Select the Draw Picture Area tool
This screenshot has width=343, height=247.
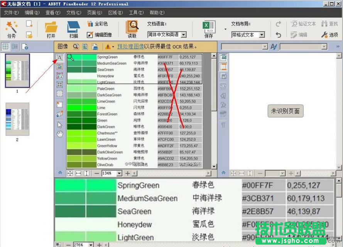59,66
